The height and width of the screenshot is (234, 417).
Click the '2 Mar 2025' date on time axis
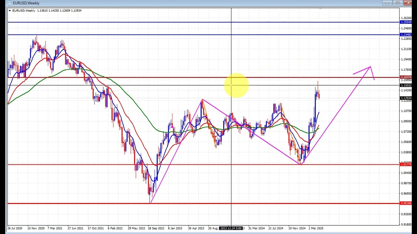(316, 228)
